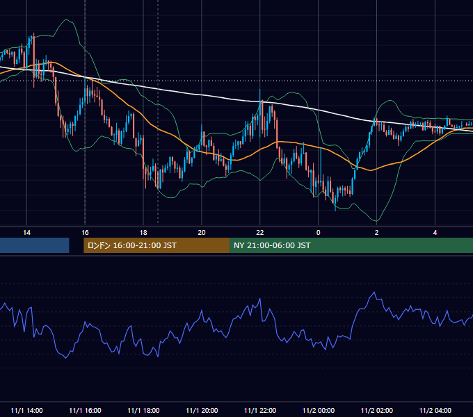Screen dimensions: 473x417
Task: Click the price axis label 4
Action: coord(435,233)
